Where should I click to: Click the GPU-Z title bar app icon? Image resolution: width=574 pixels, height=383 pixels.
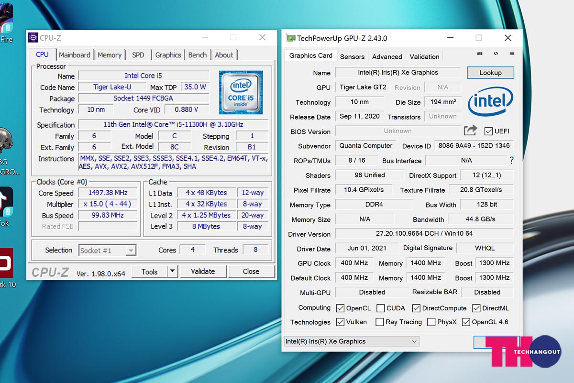point(290,38)
